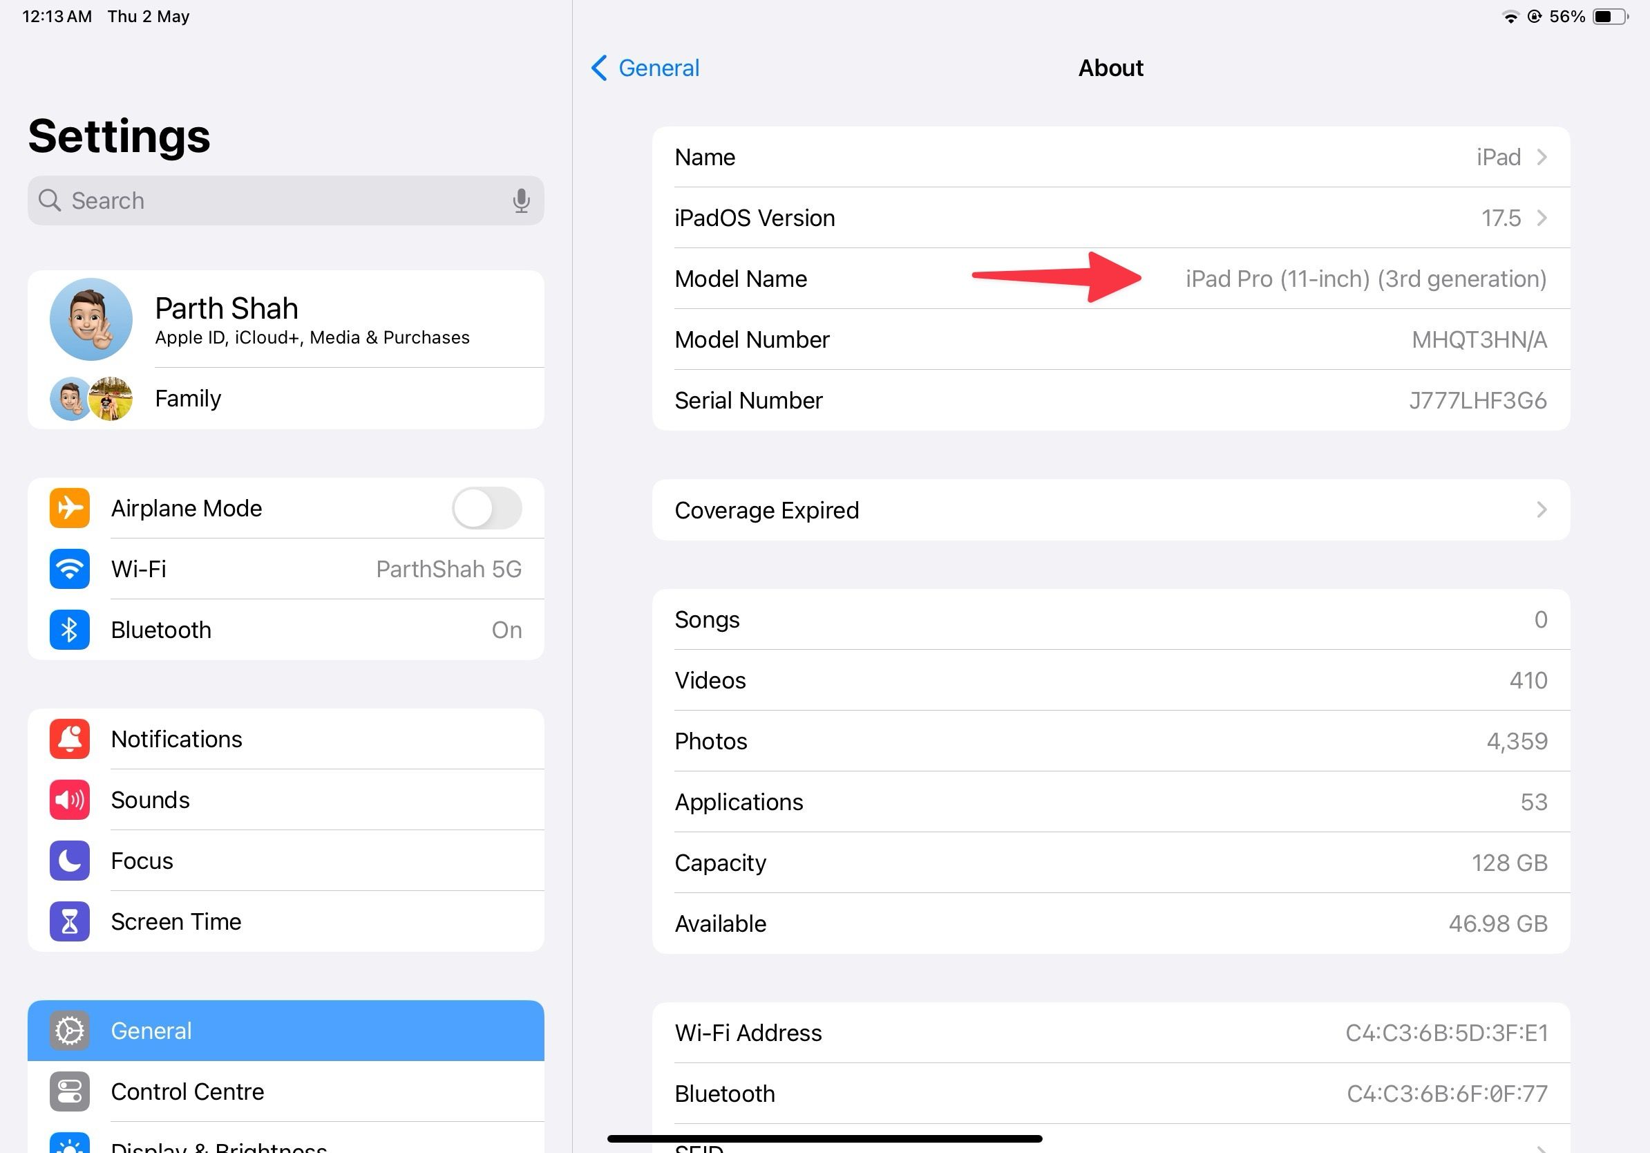Toggle Bluetooth on or off
Screen dimensions: 1650x1153
[285, 628]
